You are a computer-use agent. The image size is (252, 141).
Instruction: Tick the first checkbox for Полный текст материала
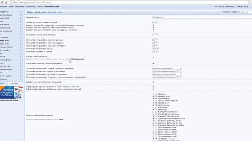click(154, 101)
